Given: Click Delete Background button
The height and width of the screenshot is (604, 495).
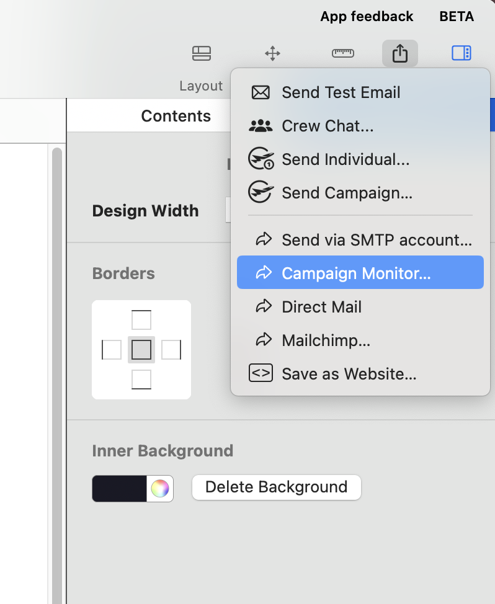Looking at the screenshot, I should click(277, 487).
